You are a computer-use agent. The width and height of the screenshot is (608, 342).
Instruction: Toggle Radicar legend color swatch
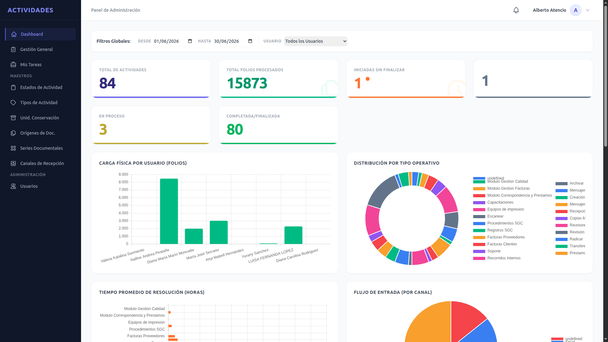(561, 239)
